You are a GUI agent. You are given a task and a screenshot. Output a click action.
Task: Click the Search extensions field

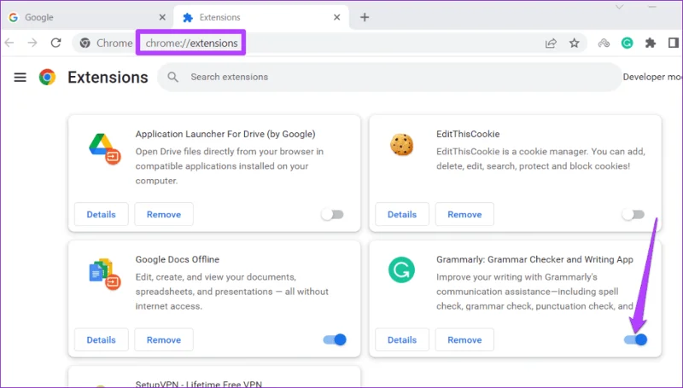click(389, 77)
